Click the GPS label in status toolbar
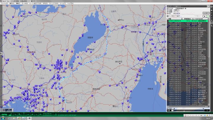The width and height of the screenshot is (213, 120). 4,115
